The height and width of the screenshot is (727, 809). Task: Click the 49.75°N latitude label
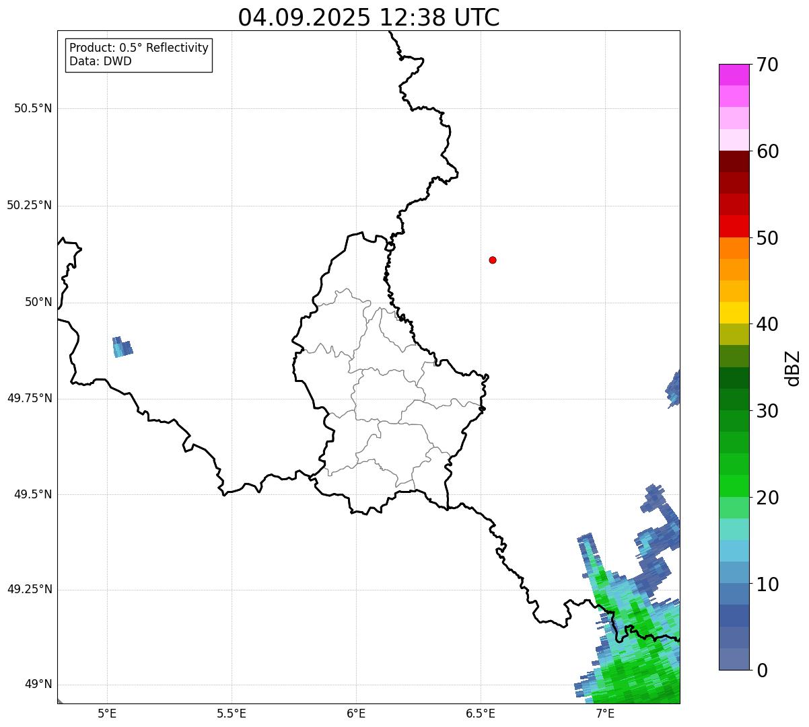coord(30,398)
